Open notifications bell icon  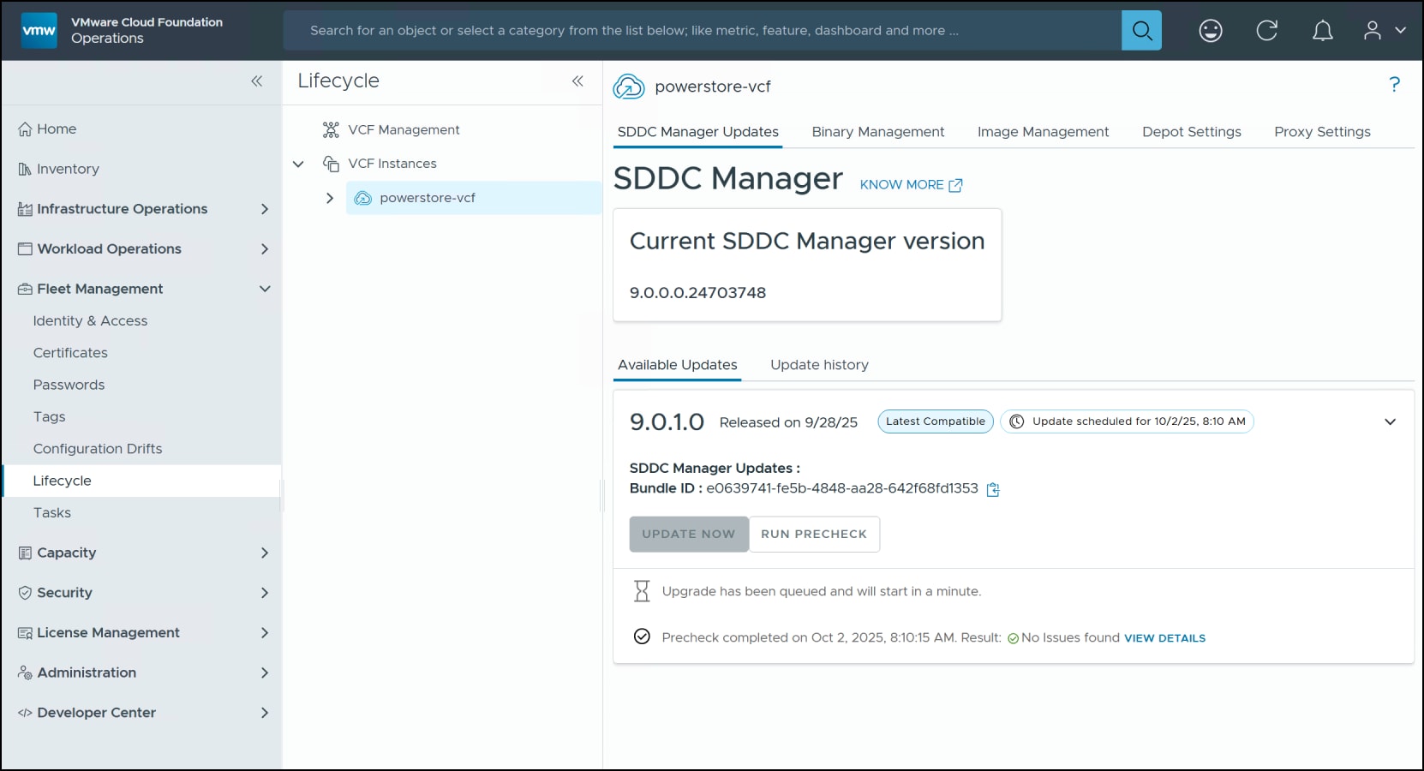(x=1323, y=31)
